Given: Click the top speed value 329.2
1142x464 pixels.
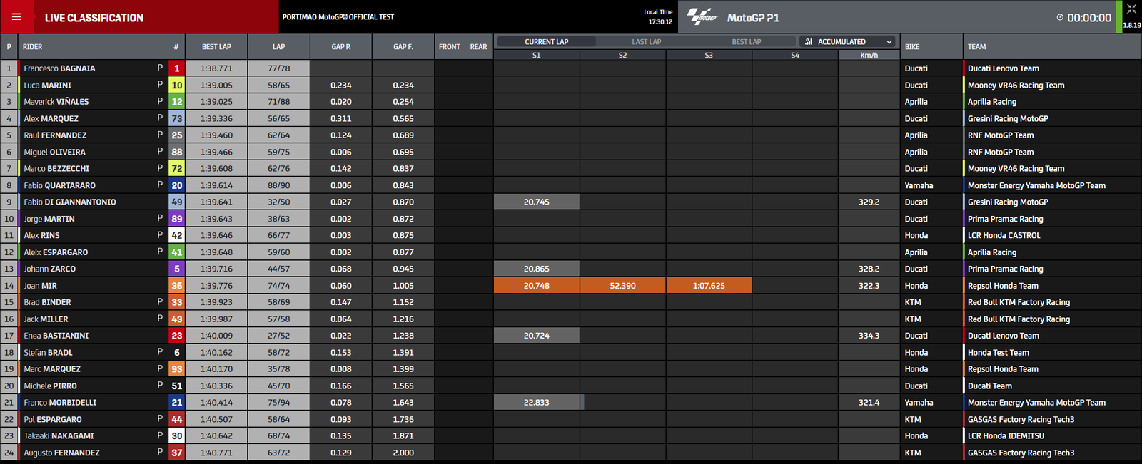Looking at the screenshot, I should point(869,202).
